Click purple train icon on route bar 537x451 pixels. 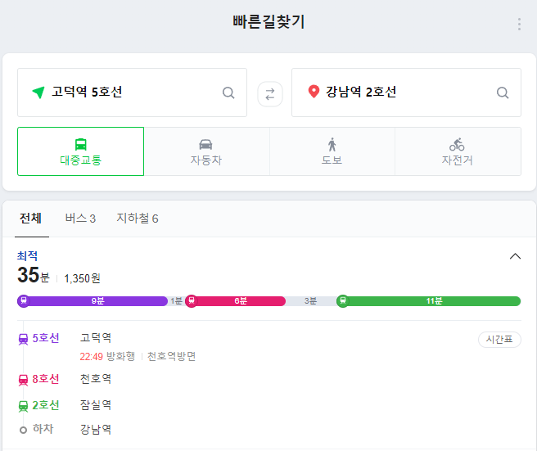(24, 301)
